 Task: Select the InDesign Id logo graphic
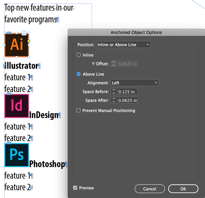coord(17,106)
